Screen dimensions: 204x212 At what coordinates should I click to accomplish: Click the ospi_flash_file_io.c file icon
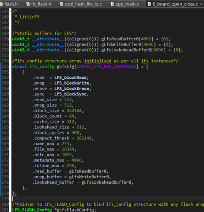pyautogui.click(x=61, y=4)
